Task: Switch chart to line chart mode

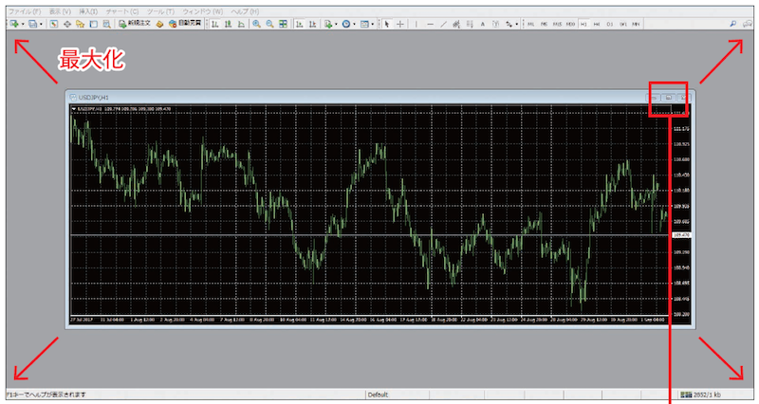Action: pyautogui.click(x=241, y=24)
